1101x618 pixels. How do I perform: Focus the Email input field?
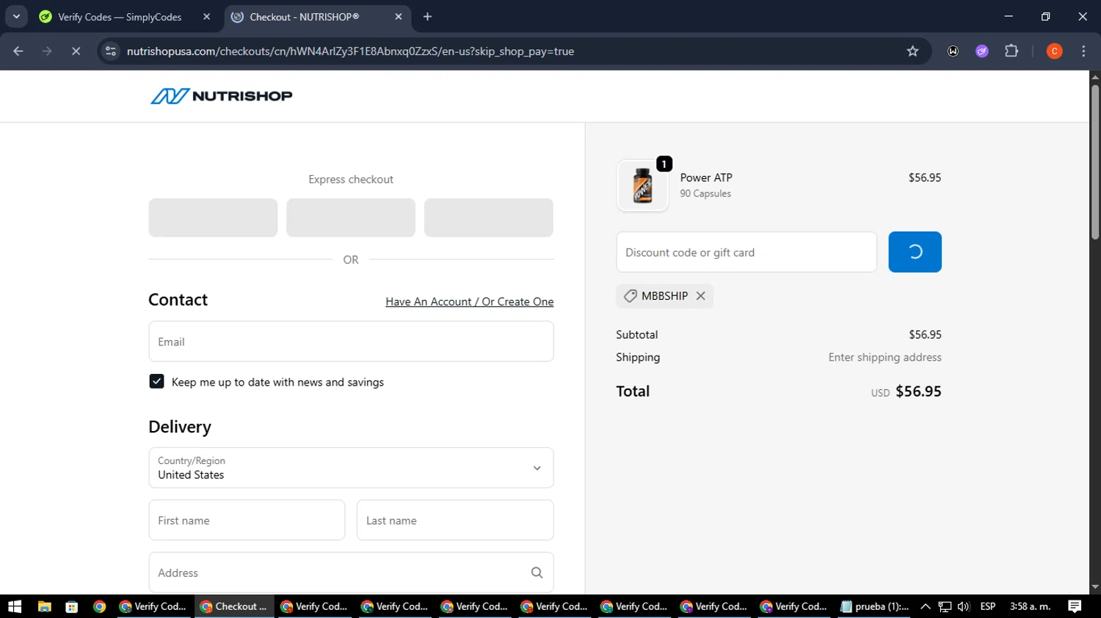351,342
